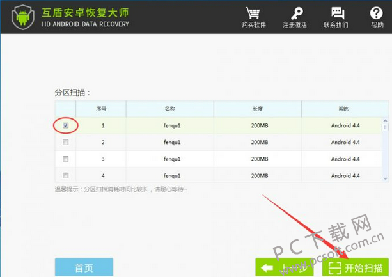Click the 200MB length in row 1
This screenshot has width=392, height=277.
(x=260, y=125)
